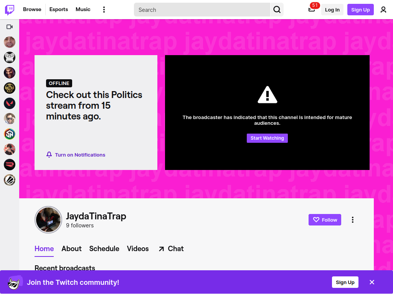
Task: Open the red R logo channel avatar
Action: coord(10,165)
